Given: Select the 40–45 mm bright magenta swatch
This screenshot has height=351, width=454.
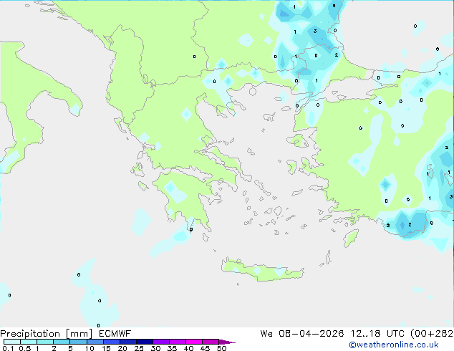Looking at the screenshot, I should tap(194, 342).
